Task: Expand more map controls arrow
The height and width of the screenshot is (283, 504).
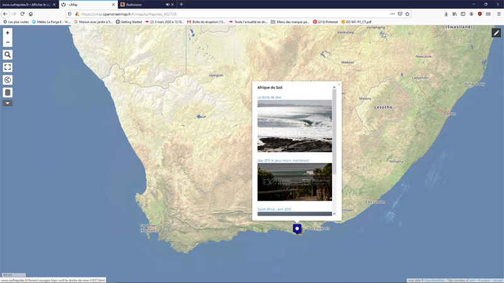Action: [x=8, y=103]
